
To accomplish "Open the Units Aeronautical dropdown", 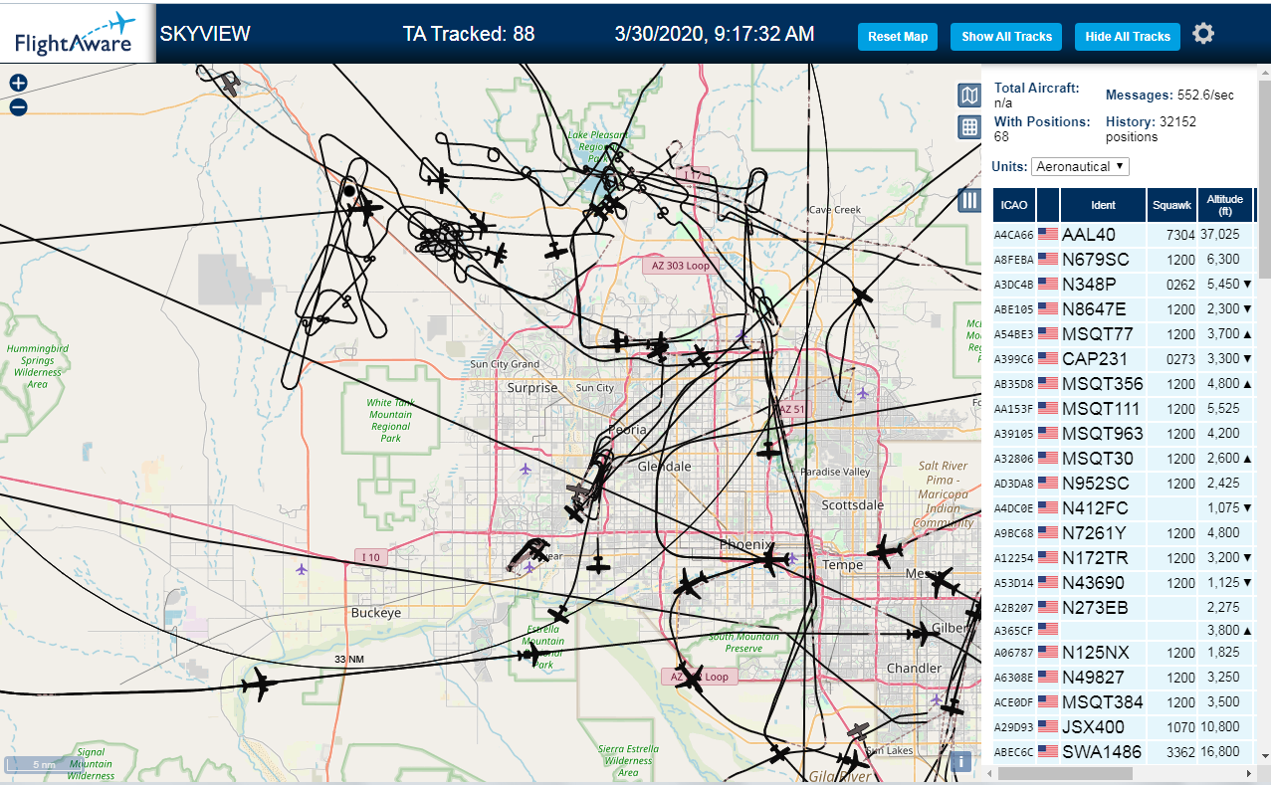I will pyautogui.click(x=1080, y=166).
